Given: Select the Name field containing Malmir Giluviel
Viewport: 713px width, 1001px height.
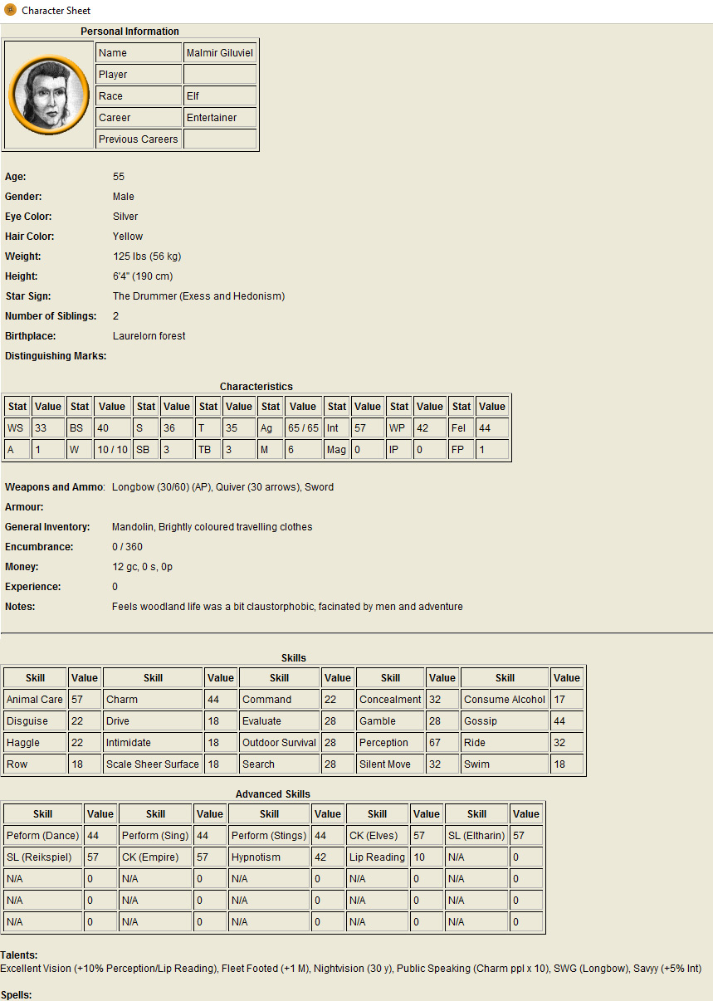Looking at the screenshot, I should point(219,53).
